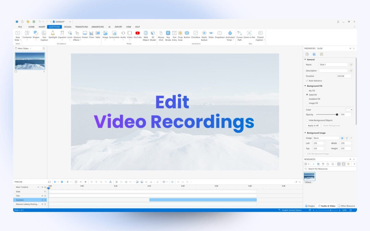The width and height of the screenshot is (370, 231).
Task: Switch to the ANIMATIONS tab
Action: point(98,27)
